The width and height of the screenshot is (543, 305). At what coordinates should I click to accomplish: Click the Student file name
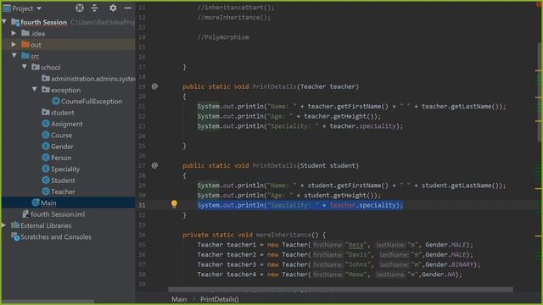click(63, 180)
